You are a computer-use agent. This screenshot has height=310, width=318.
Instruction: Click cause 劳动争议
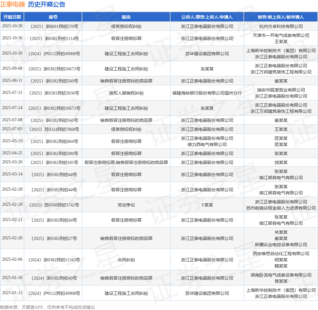[x=126, y=205]
